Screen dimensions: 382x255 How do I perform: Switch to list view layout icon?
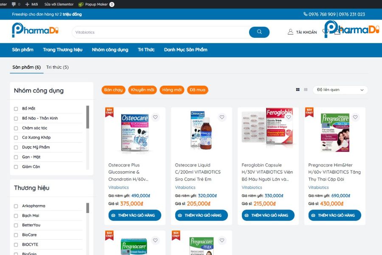point(306,90)
